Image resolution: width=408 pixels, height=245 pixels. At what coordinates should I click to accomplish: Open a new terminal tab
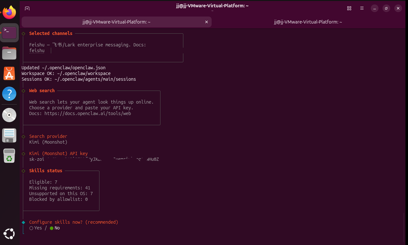point(27,8)
